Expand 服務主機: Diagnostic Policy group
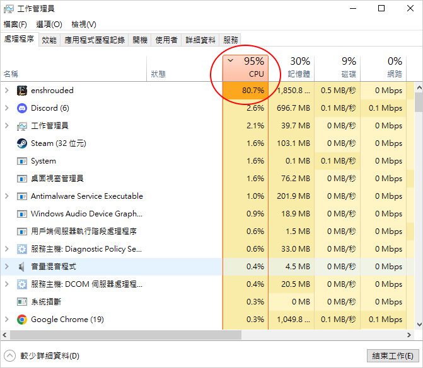The width and height of the screenshot is (423, 368). 7,249
